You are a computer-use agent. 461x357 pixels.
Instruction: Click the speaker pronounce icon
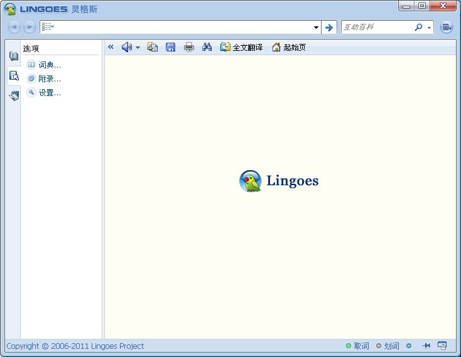[126, 47]
